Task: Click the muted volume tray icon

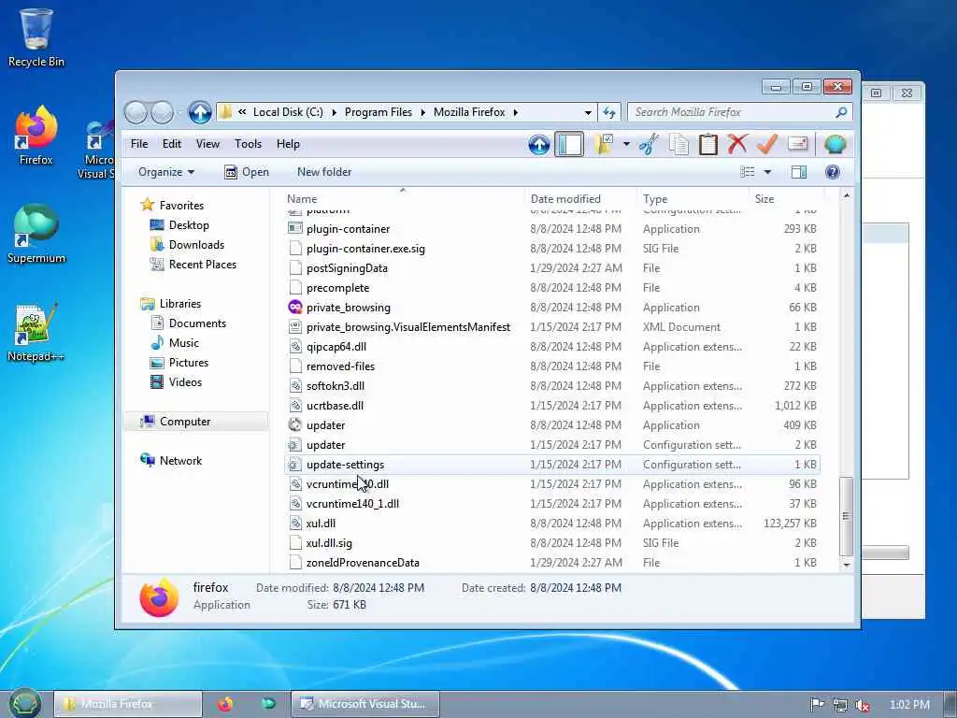Action: pos(863,705)
